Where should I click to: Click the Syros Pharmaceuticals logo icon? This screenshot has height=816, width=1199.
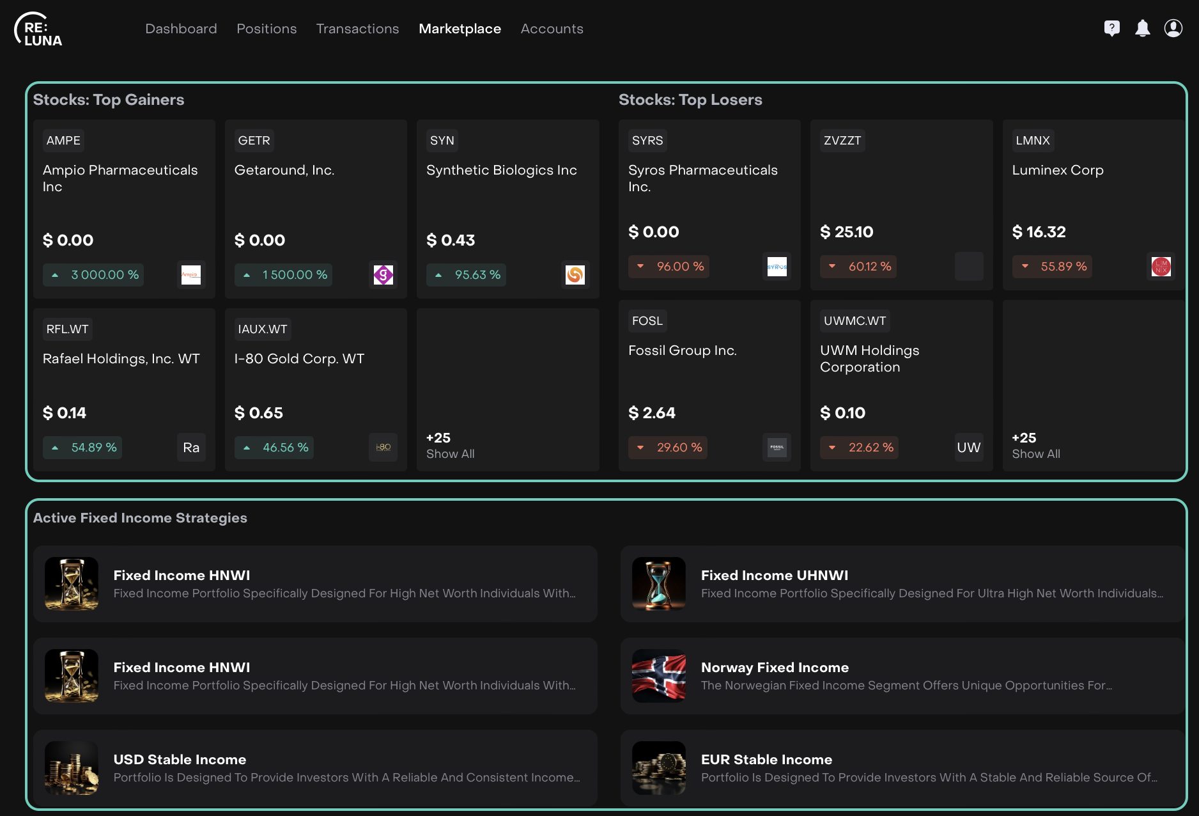pyautogui.click(x=777, y=267)
